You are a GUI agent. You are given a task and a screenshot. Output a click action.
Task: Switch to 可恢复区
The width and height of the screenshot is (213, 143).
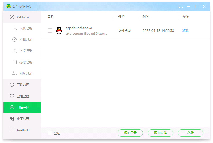[22, 85]
